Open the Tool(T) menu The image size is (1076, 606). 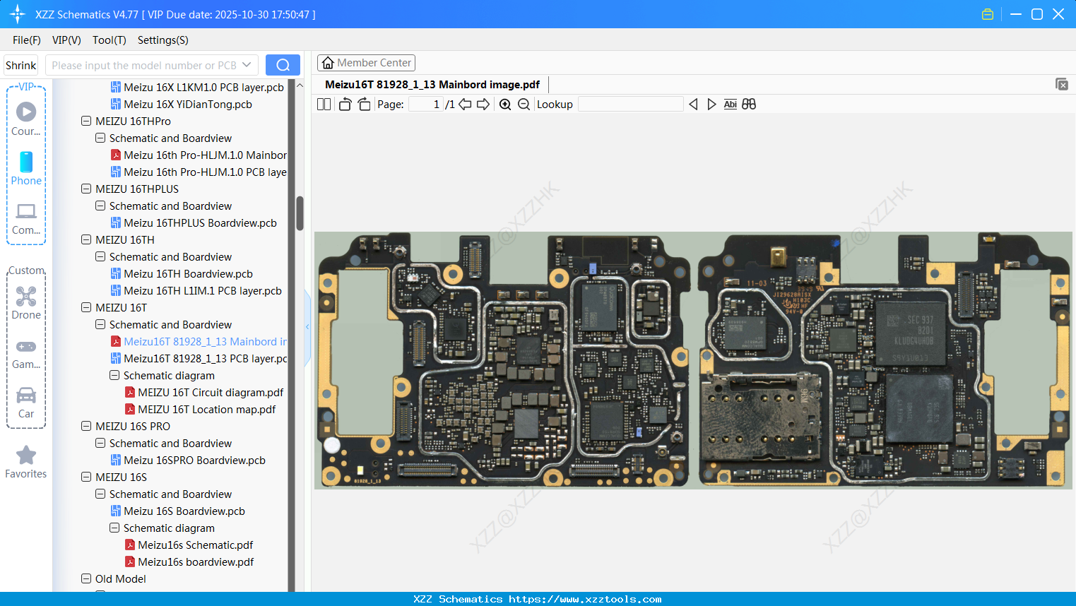[109, 40]
